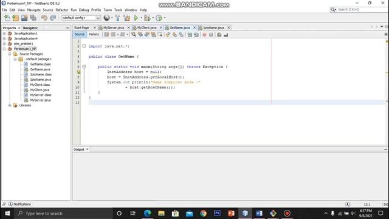This screenshot has height=219, width=389.
Task: Expand the Libraries node
Action: click(x=10, y=105)
